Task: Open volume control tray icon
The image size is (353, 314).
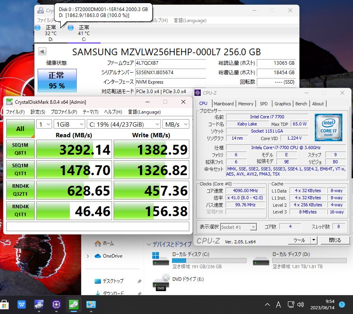Action: pos(301,305)
